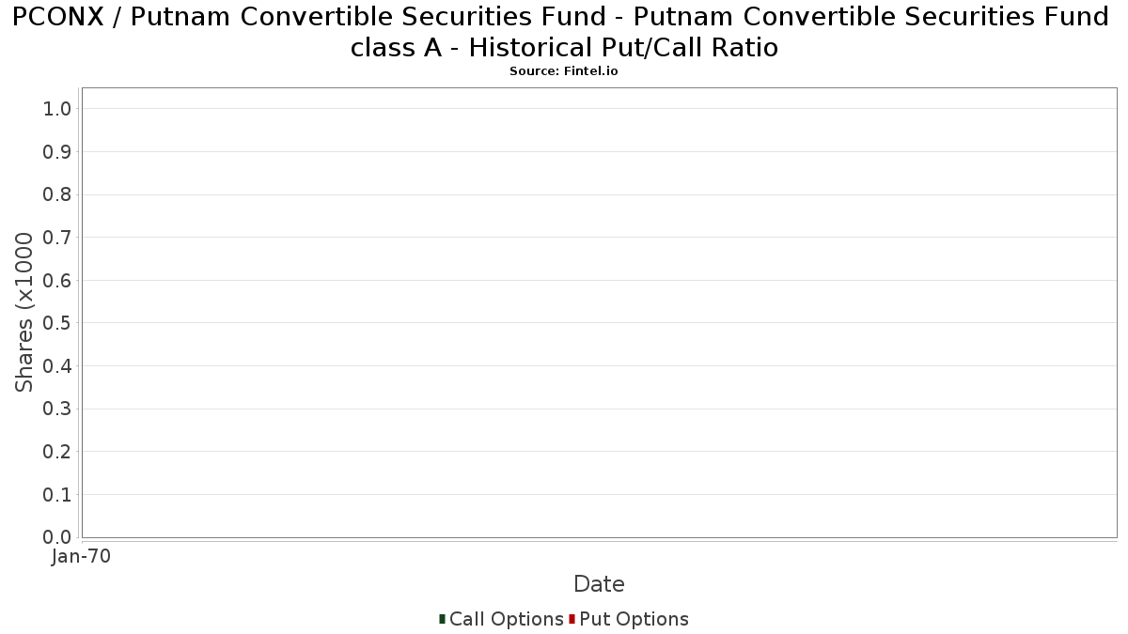
Task: Select the 0.2 y-axis tick label
Action: [x=57, y=452]
